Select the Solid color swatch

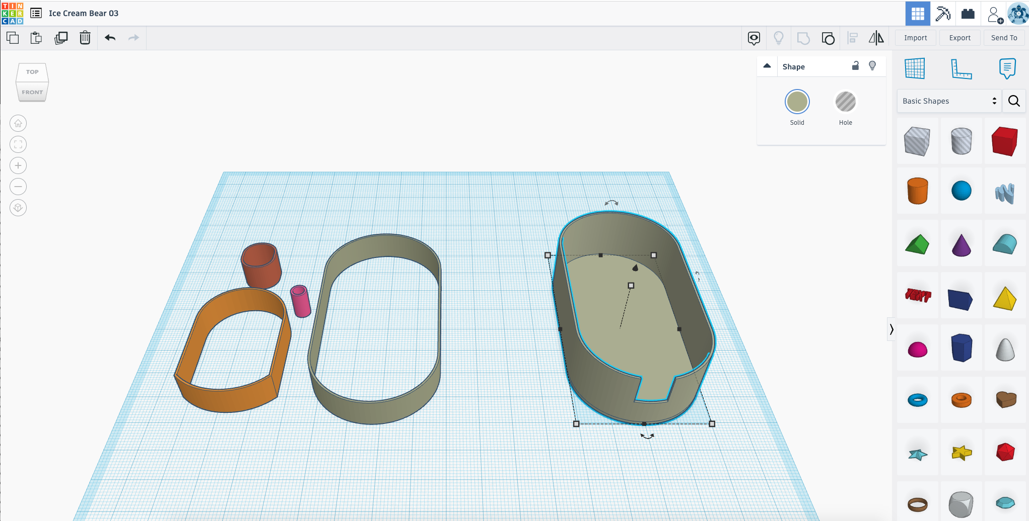click(797, 102)
